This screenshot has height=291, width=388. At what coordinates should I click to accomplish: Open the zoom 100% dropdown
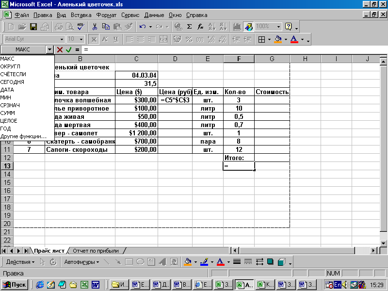coord(278,27)
